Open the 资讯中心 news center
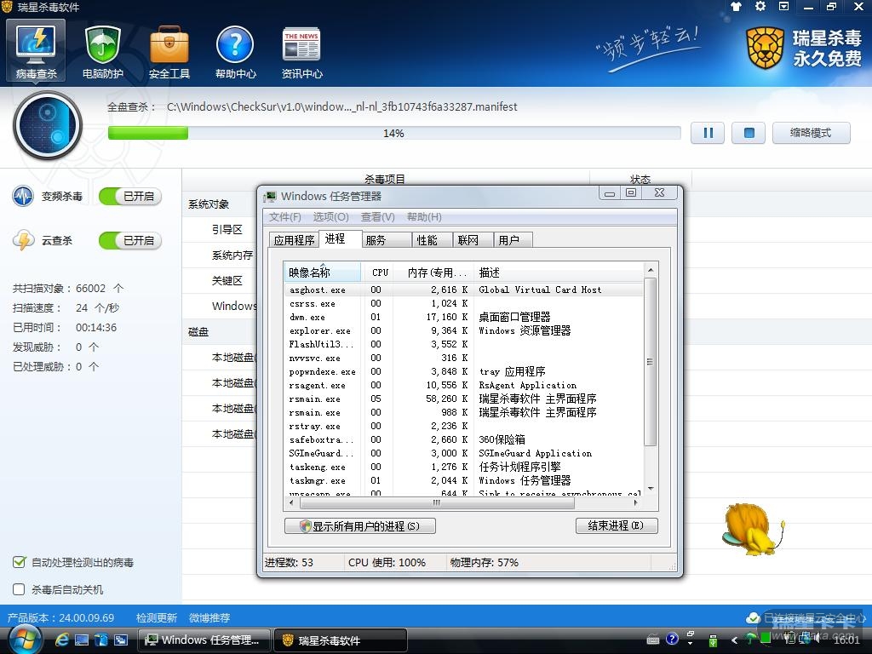This screenshot has height=654, width=872. point(301,51)
